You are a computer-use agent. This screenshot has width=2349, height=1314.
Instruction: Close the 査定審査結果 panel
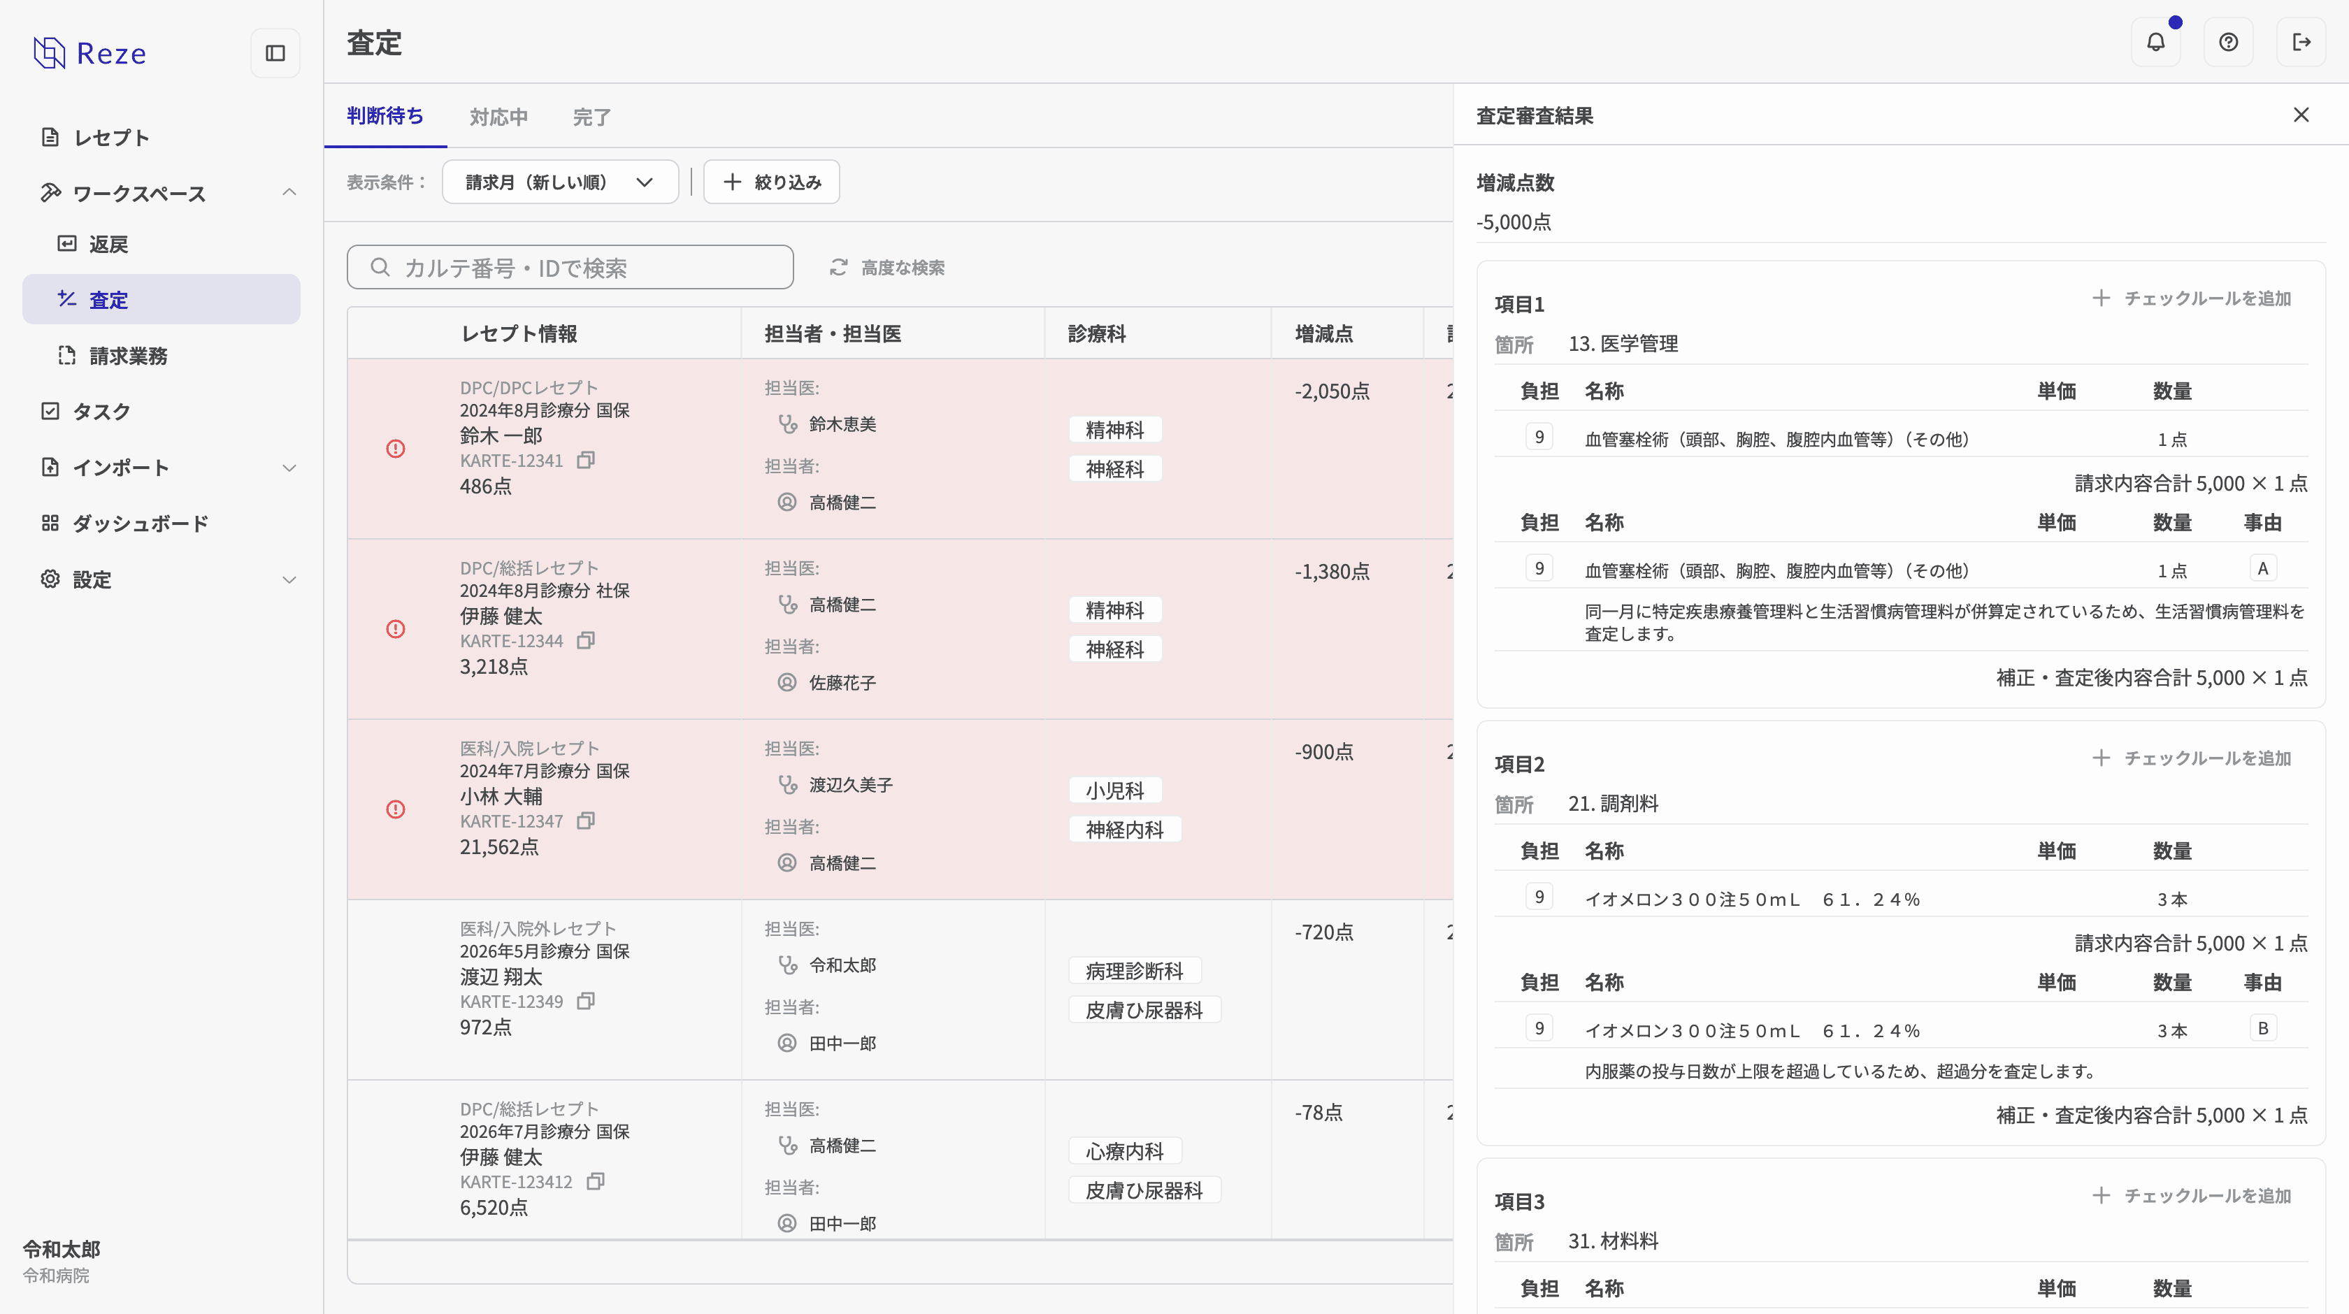pyautogui.click(x=2301, y=115)
